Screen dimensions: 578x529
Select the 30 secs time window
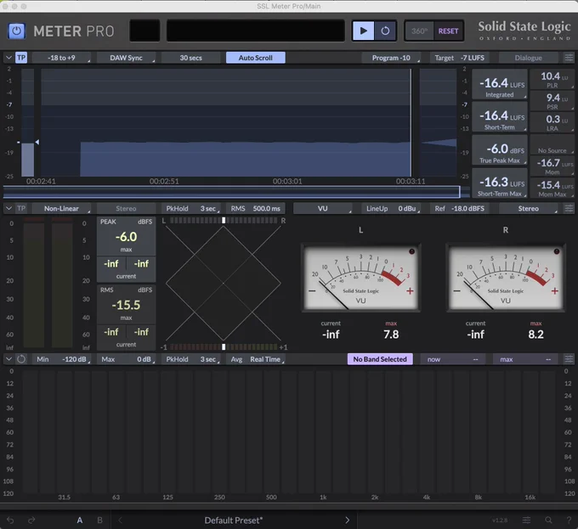[191, 58]
